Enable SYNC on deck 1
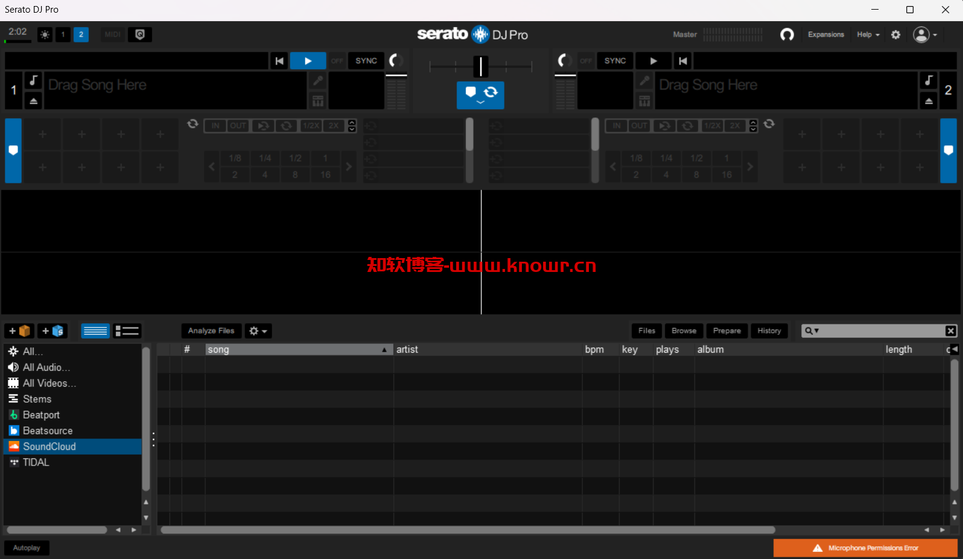963x559 pixels. (366, 61)
